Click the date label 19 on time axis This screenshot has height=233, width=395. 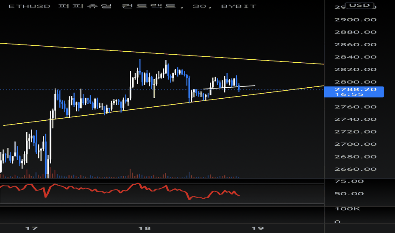[257, 228]
